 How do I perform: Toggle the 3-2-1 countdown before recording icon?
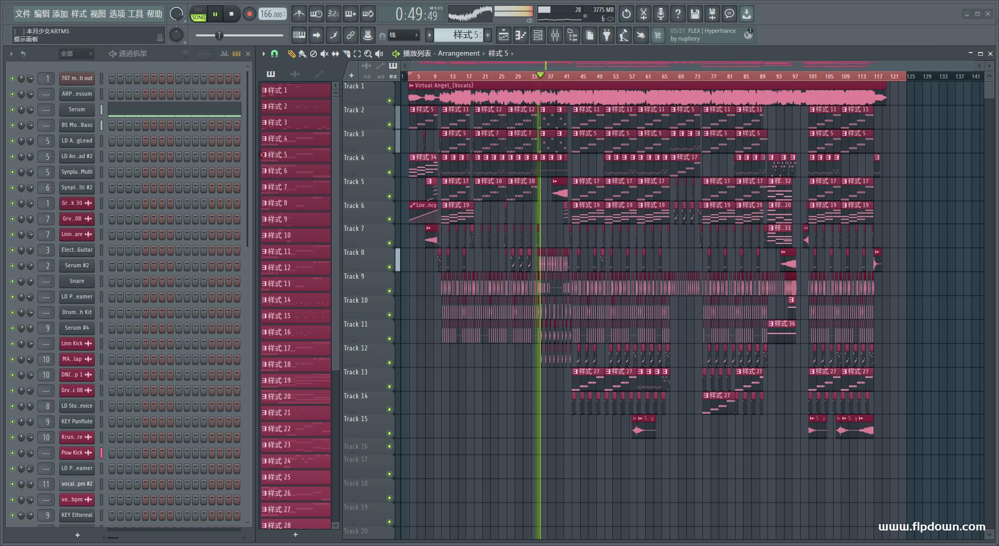pyautogui.click(x=334, y=14)
